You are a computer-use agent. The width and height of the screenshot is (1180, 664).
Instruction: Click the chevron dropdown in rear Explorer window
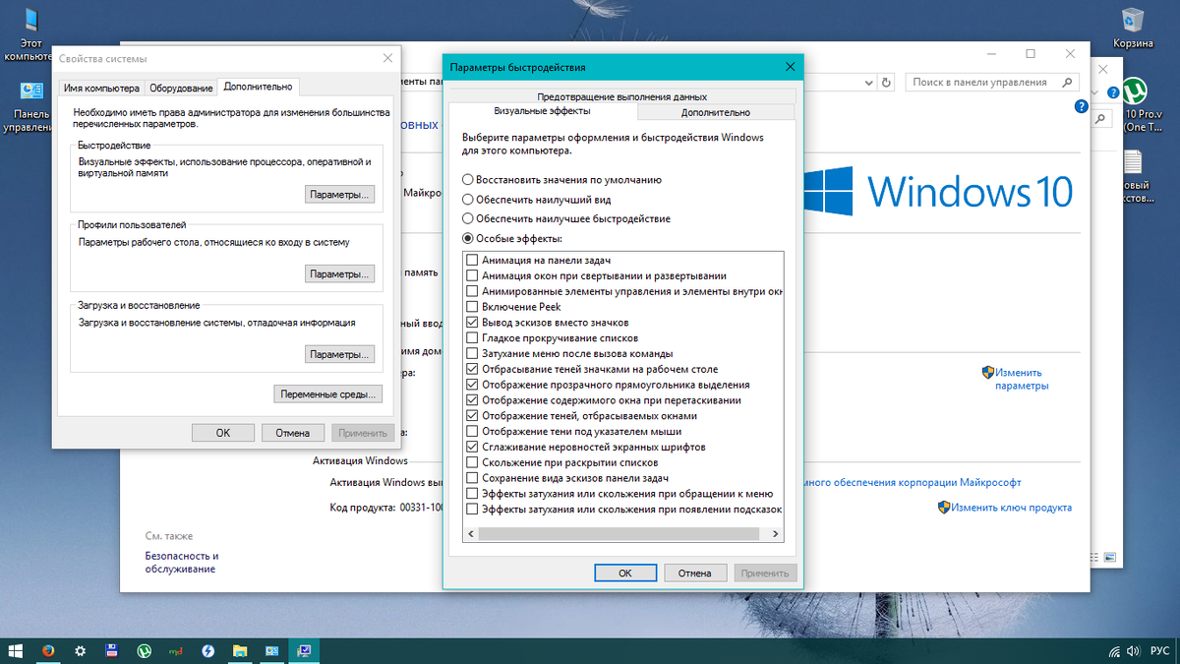1096,91
